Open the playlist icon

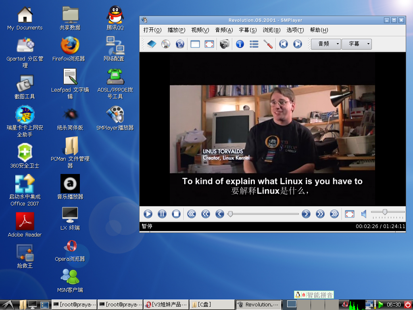coord(254,44)
